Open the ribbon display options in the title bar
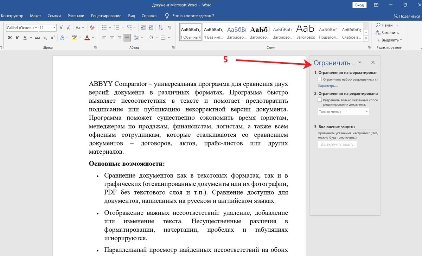This screenshot has width=422, height=256. point(376,5)
